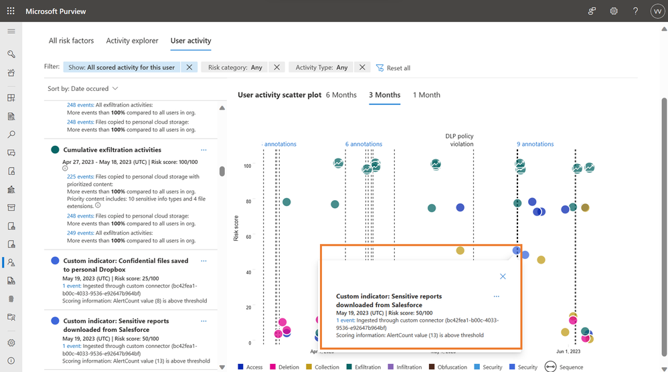Click the help question mark icon

[x=635, y=11]
